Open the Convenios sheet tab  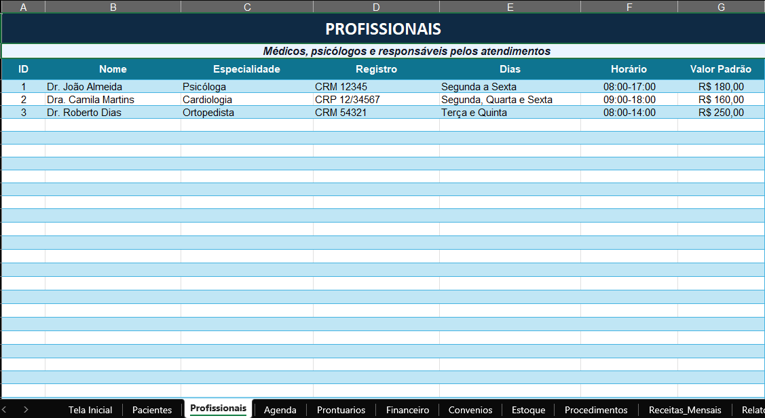coord(470,410)
